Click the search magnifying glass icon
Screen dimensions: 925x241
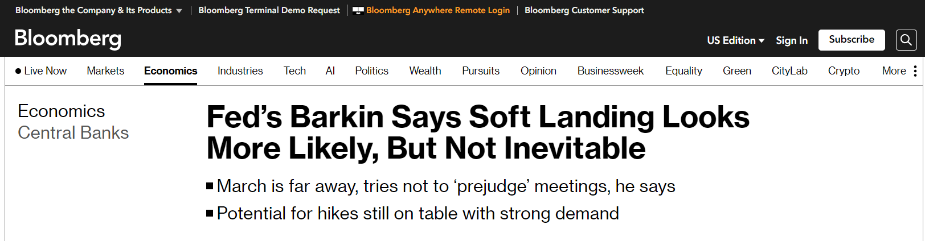906,40
